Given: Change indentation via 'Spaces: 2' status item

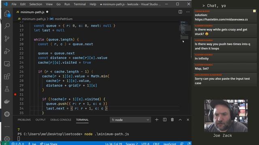Looking at the screenshot, I should point(132,144).
